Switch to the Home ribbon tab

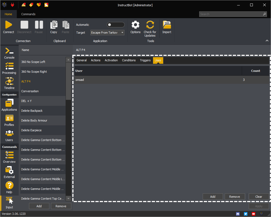pos(8,14)
